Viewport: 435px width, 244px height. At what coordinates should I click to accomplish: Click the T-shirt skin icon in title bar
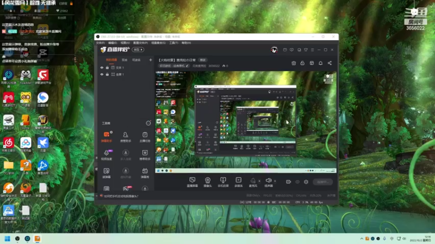click(x=306, y=50)
